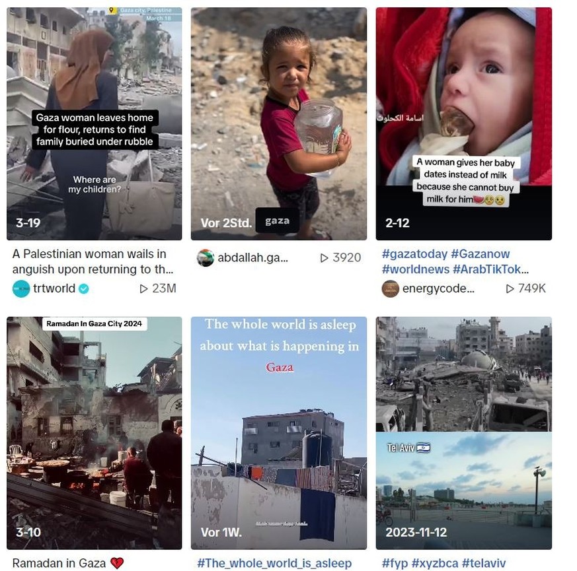The height and width of the screenshot is (571, 577).
Task: Open video of woman in rubble dated 3-19
Action: point(95,124)
